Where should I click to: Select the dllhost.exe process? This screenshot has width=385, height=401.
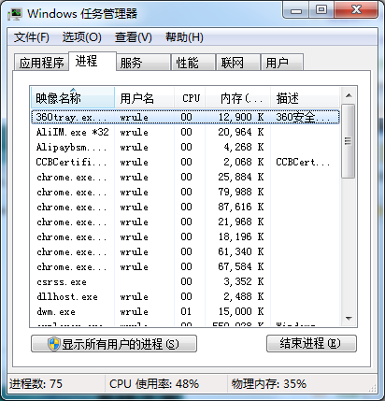[x=185, y=296]
